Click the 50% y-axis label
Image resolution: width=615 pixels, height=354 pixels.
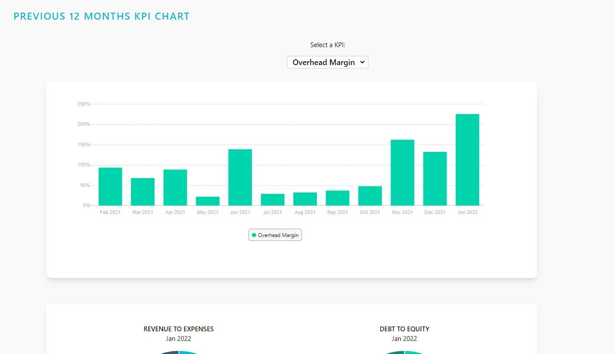point(85,186)
